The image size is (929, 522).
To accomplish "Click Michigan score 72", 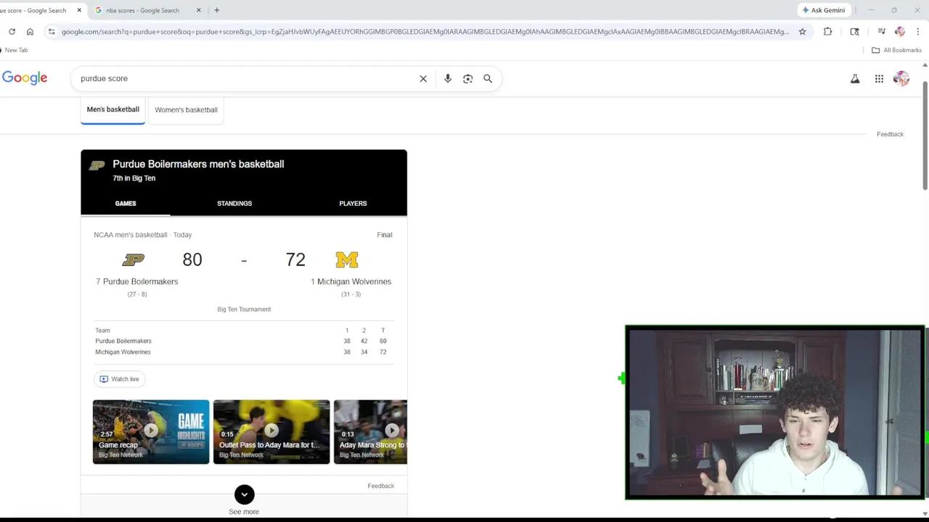I will coord(295,260).
